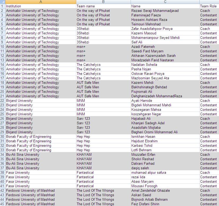Select cell 'Askari Saeid'
The image size is (219, 206).
coord(165,195)
